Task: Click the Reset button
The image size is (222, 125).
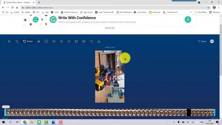Action: (x=202, y=41)
